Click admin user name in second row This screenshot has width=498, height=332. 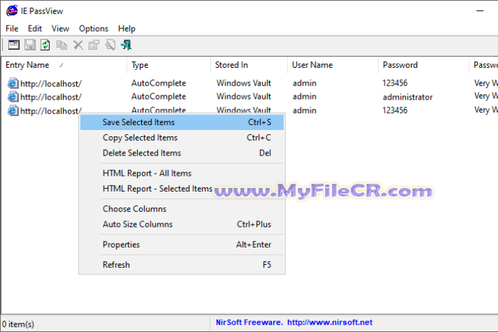304,97
